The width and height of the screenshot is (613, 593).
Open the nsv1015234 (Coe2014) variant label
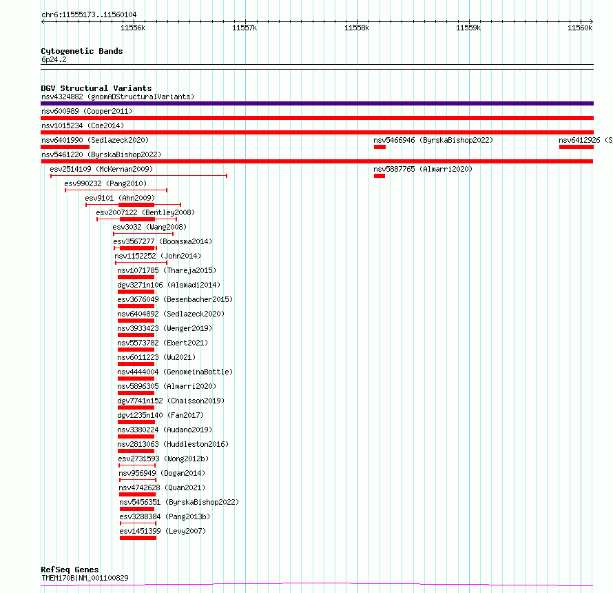click(83, 125)
